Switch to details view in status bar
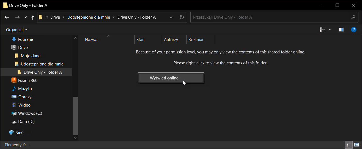Viewport: 362px width, 149px height. pos(348,145)
